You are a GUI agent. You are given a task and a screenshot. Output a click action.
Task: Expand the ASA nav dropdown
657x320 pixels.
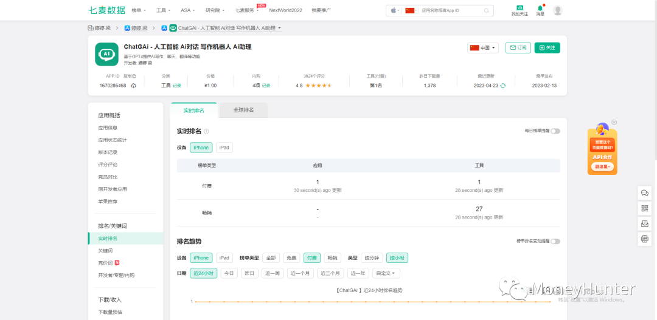[188, 10]
